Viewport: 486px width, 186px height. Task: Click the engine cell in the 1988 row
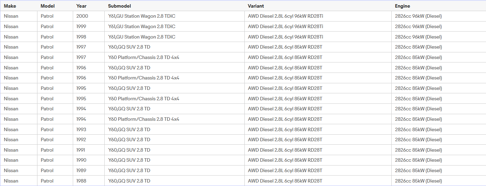[x=439, y=181]
